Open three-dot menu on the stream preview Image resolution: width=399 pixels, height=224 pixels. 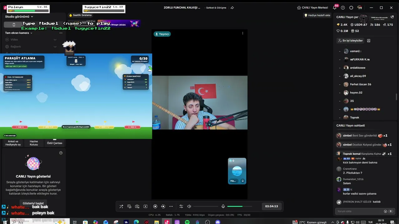click(x=243, y=33)
